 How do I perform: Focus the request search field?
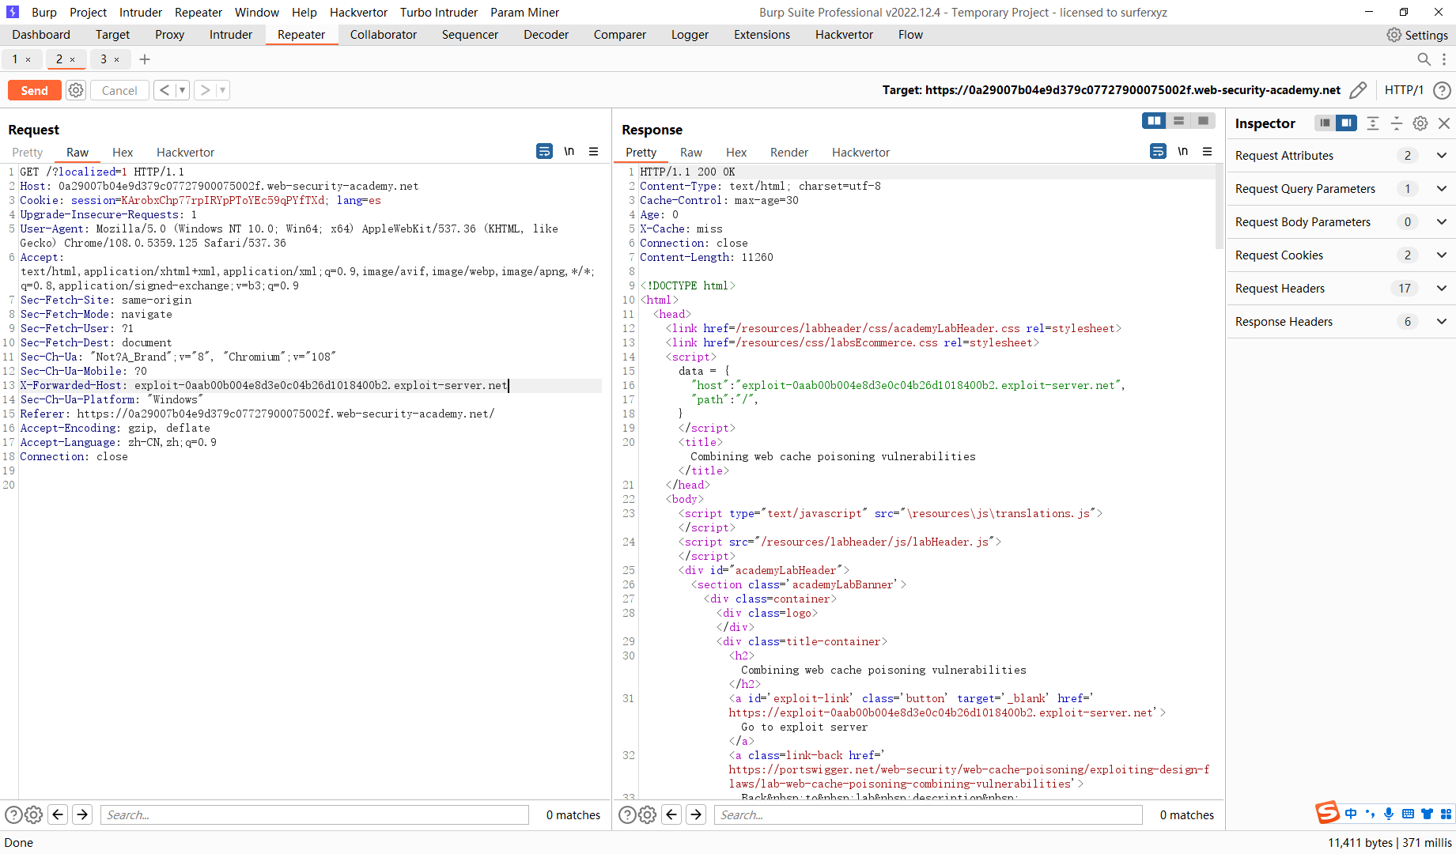pos(315,814)
